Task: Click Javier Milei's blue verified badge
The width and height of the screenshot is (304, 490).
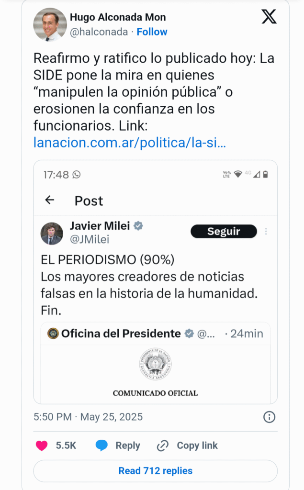Action: [x=138, y=226]
